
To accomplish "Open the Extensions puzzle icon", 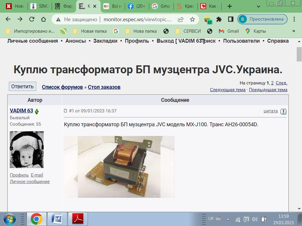I will pos(219,19).
